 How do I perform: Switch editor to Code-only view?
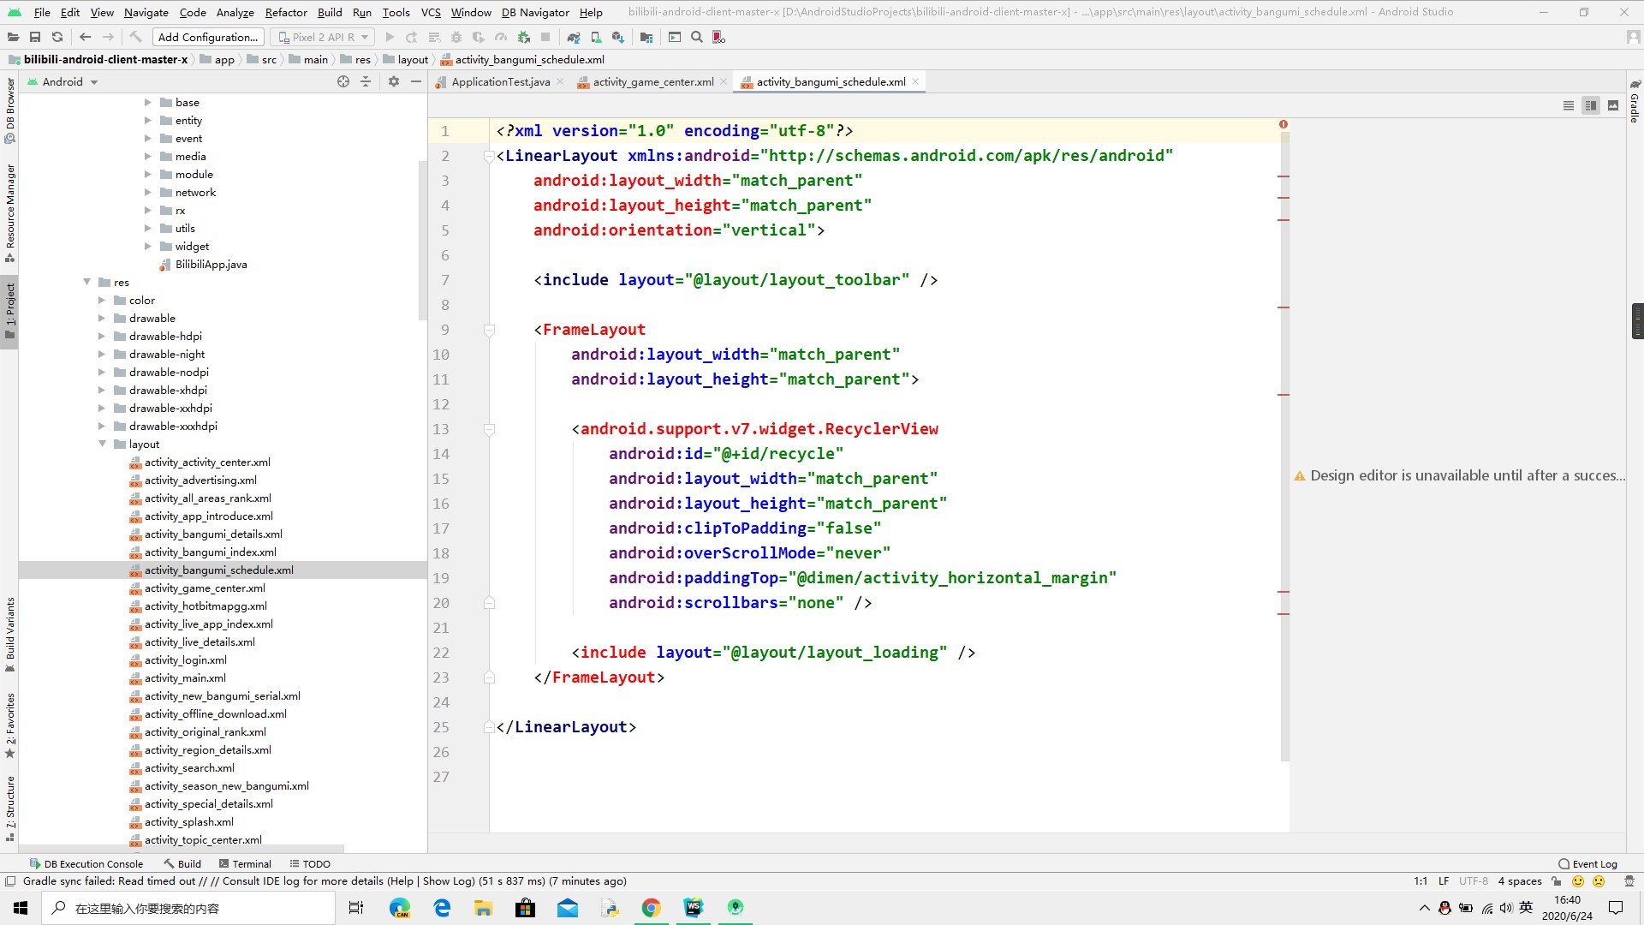click(1569, 105)
